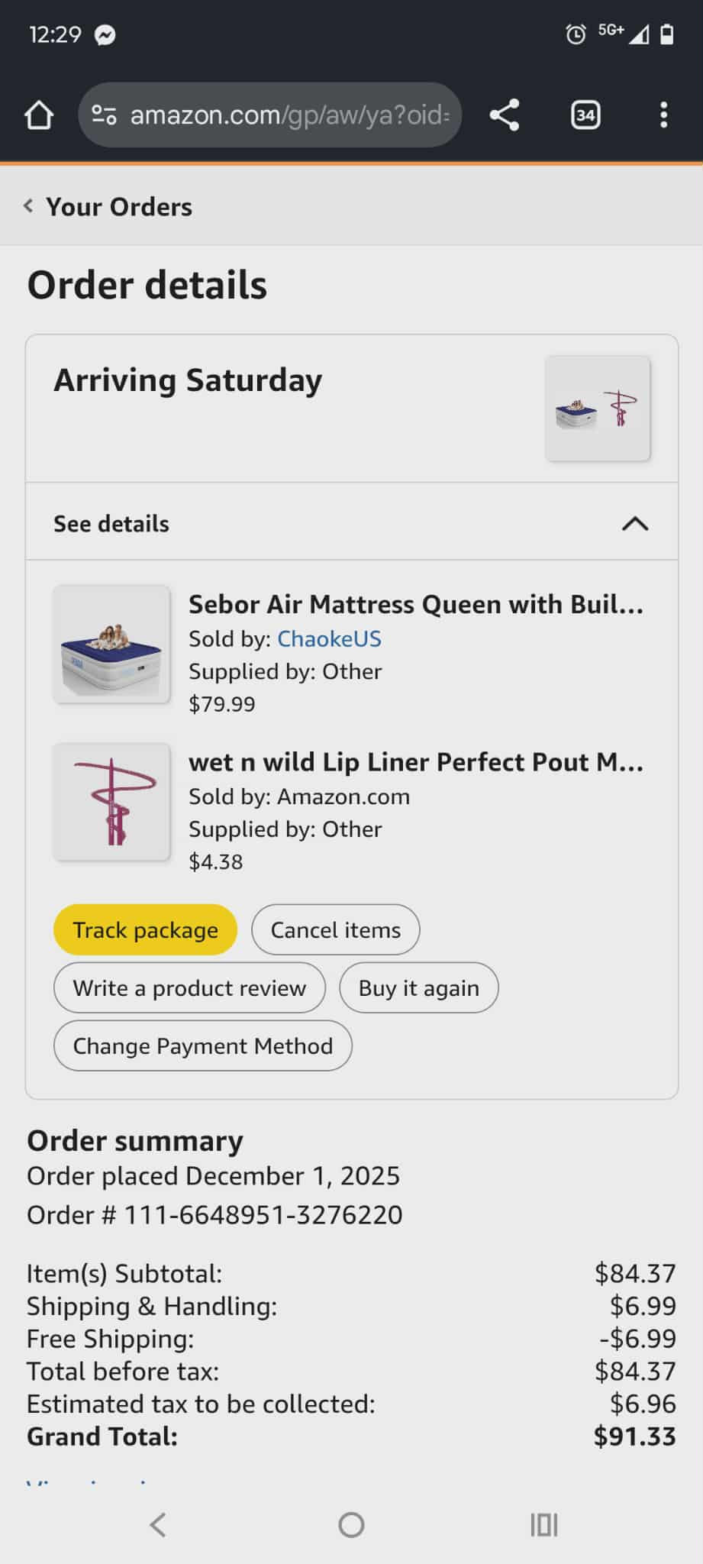The width and height of the screenshot is (703, 1564).
Task: Collapse the See details chevron
Action: tap(634, 524)
